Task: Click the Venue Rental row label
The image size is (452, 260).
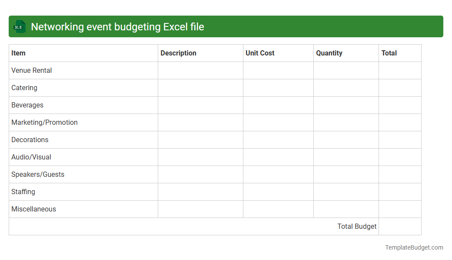Action: (31, 70)
